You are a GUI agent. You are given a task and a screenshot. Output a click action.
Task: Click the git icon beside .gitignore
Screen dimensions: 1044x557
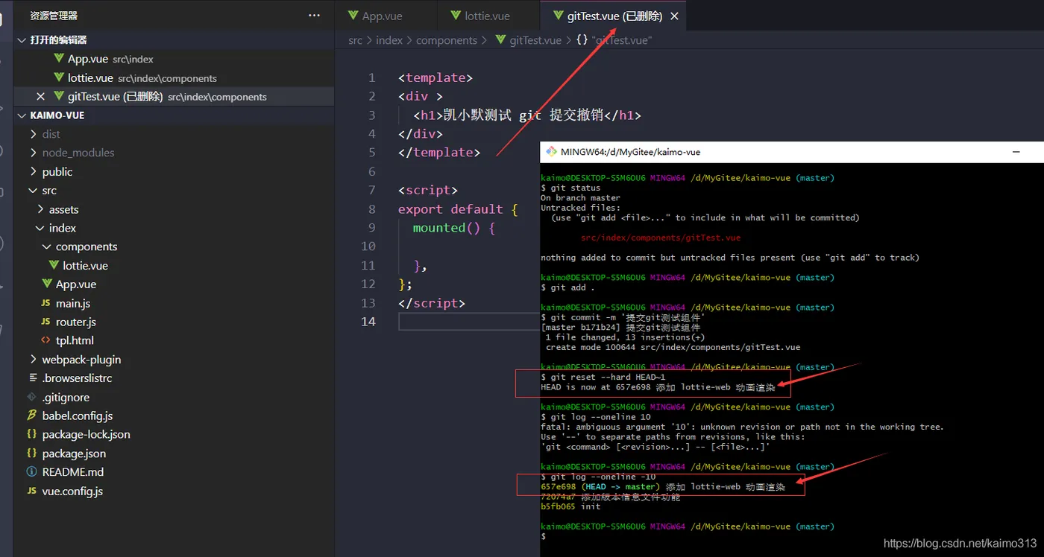(x=32, y=397)
